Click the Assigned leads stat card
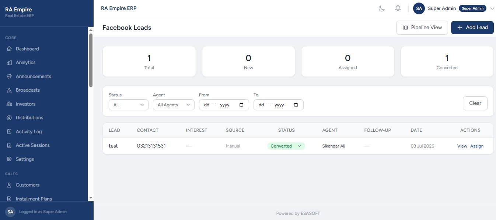This screenshot has height=220, width=496. click(x=348, y=61)
